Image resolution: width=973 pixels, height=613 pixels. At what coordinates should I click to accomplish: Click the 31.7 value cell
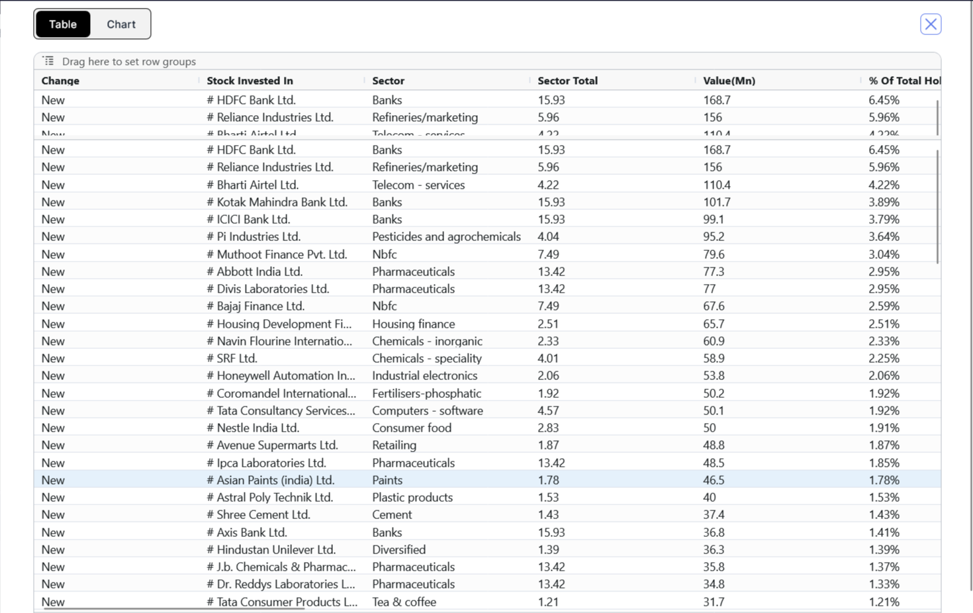click(x=778, y=602)
